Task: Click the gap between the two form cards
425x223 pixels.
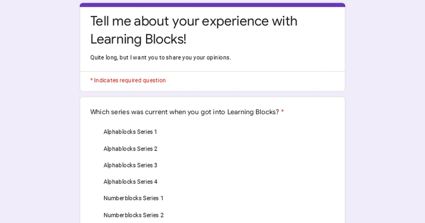Action: click(x=212, y=94)
